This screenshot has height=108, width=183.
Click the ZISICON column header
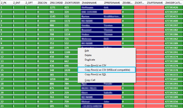point(43,3)
